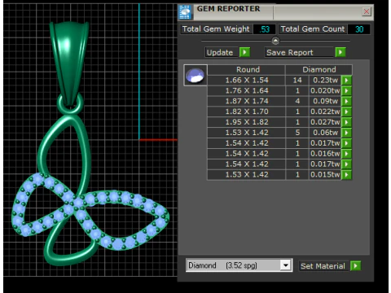The width and height of the screenshot is (391, 293).
Task: Click the green arrow beside Save Report
Action: (340, 52)
